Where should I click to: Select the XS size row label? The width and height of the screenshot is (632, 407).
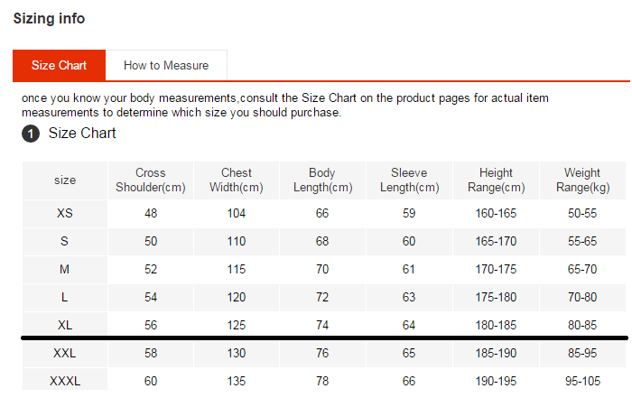tap(65, 214)
